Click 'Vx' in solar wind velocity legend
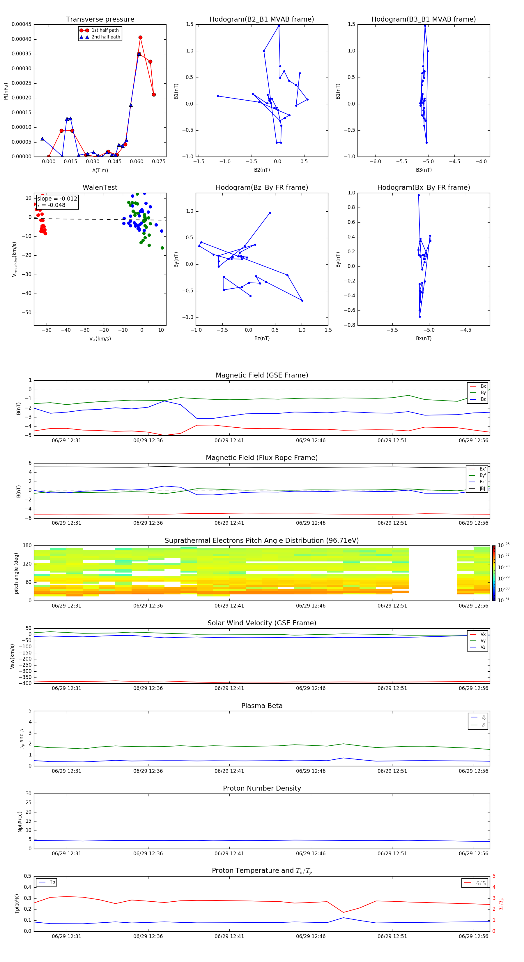This screenshot has height=962, width=524. [478, 635]
